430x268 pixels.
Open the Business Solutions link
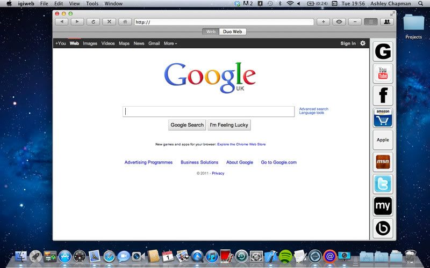[199, 162]
